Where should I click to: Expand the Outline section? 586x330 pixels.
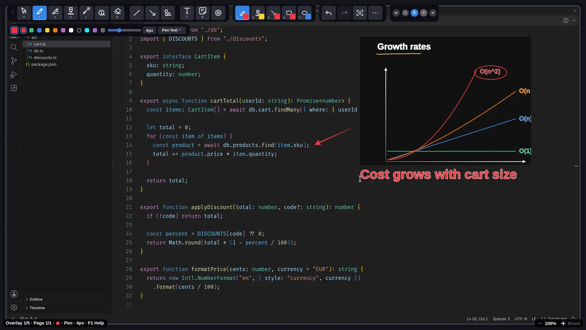[x=36, y=299]
